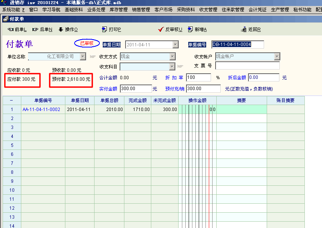Image resolution: width=322 pixels, height=228 pixels.
Task: Go to next document with 后单
Action: pyautogui.click(x=35, y=30)
